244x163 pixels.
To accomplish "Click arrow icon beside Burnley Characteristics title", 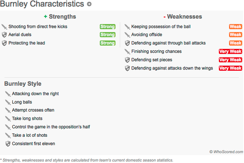I will [89, 4].
